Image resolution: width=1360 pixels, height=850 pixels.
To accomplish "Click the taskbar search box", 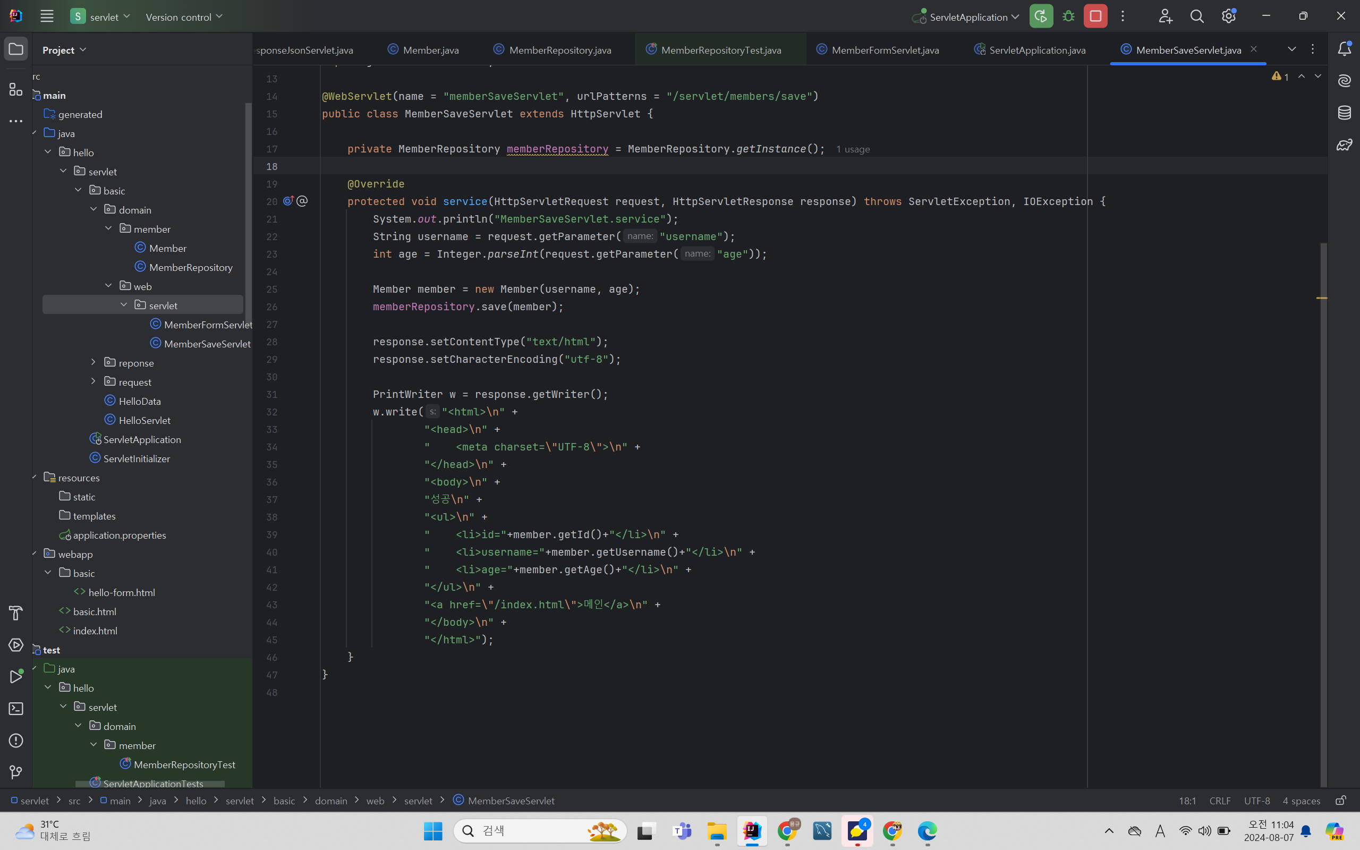I will (540, 831).
